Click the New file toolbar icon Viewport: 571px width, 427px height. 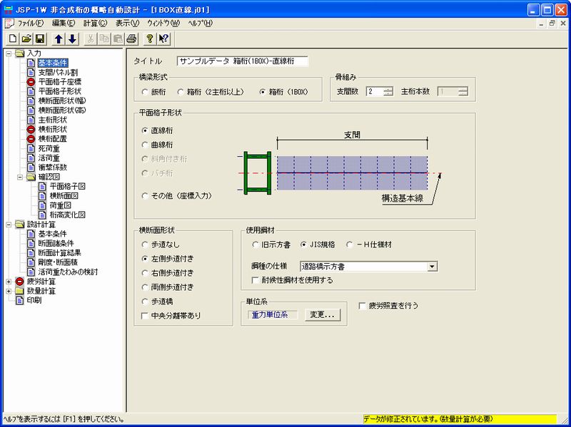tap(10, 38)
